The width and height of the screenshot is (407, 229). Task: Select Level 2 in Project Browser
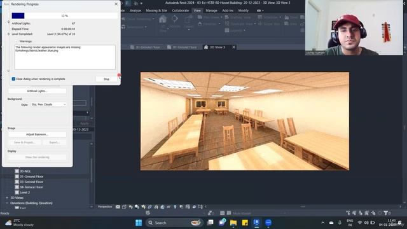(25, 193)
